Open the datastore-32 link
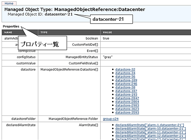This screenshot has width=191, height=140. (x=125, y=70)
